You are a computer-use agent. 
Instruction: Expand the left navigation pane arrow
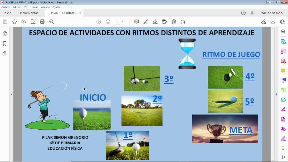click(11, 94)
